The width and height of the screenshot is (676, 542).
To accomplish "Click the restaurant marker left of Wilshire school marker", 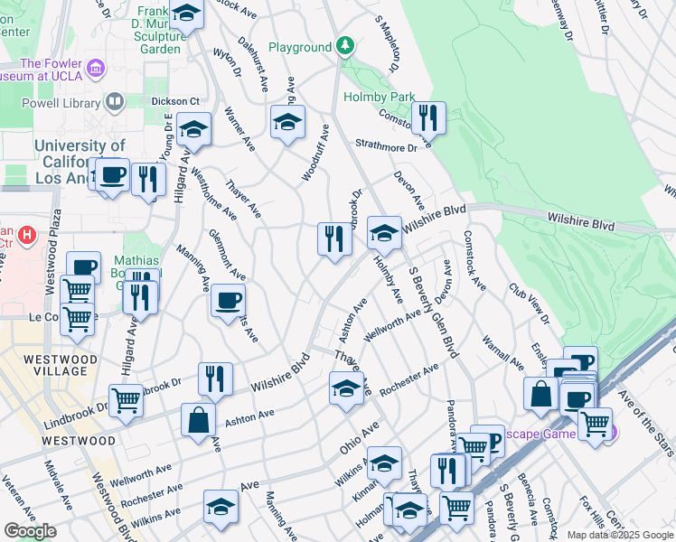I will 334,240.
